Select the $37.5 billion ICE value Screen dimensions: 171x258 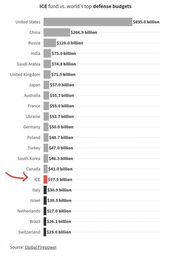click(x=60, y=179)
